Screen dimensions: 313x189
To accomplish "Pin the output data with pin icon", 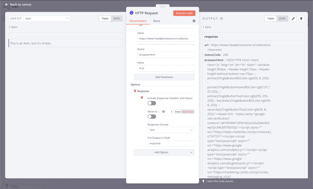I will [301, 19].
